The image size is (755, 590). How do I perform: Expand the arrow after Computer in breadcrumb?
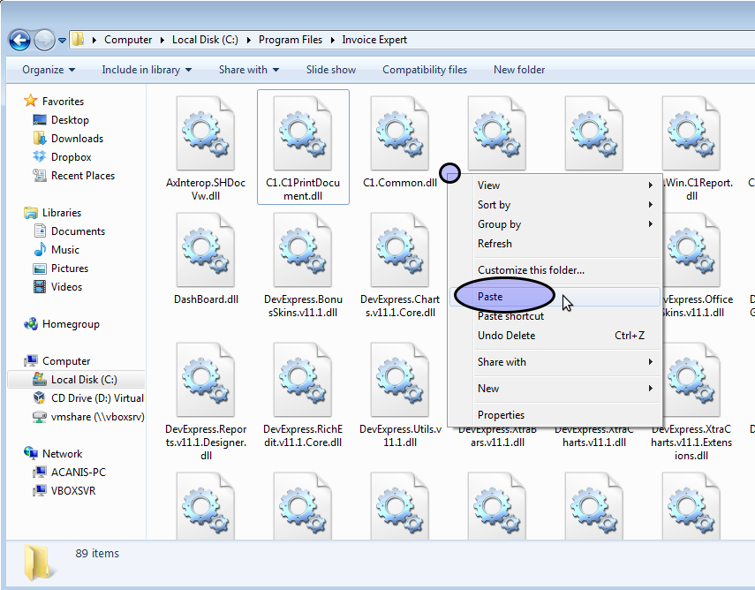click(162, 40)
